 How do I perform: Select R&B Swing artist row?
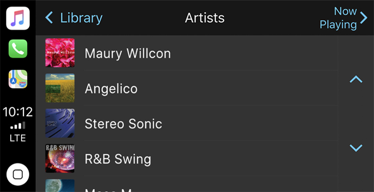point(118,158)
